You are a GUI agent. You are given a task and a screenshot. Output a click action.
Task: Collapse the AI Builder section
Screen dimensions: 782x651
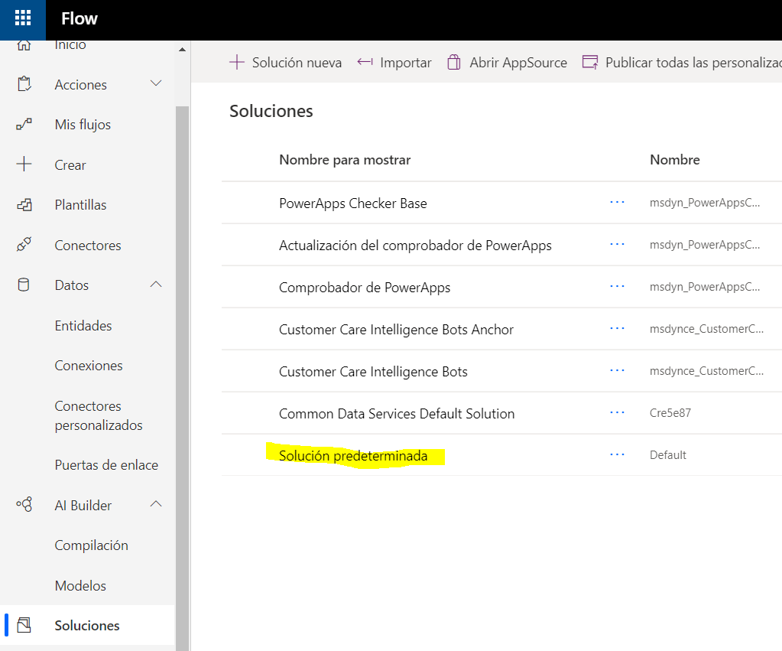coord(156,505)
